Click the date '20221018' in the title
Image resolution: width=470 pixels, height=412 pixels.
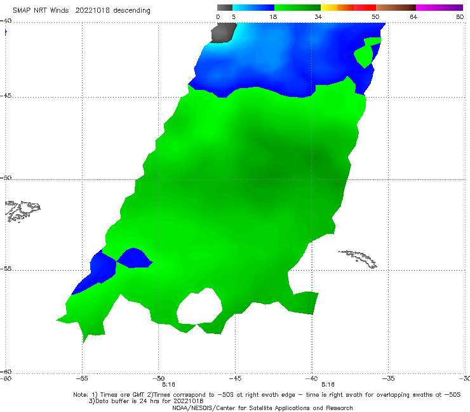[x=92, y=11]
